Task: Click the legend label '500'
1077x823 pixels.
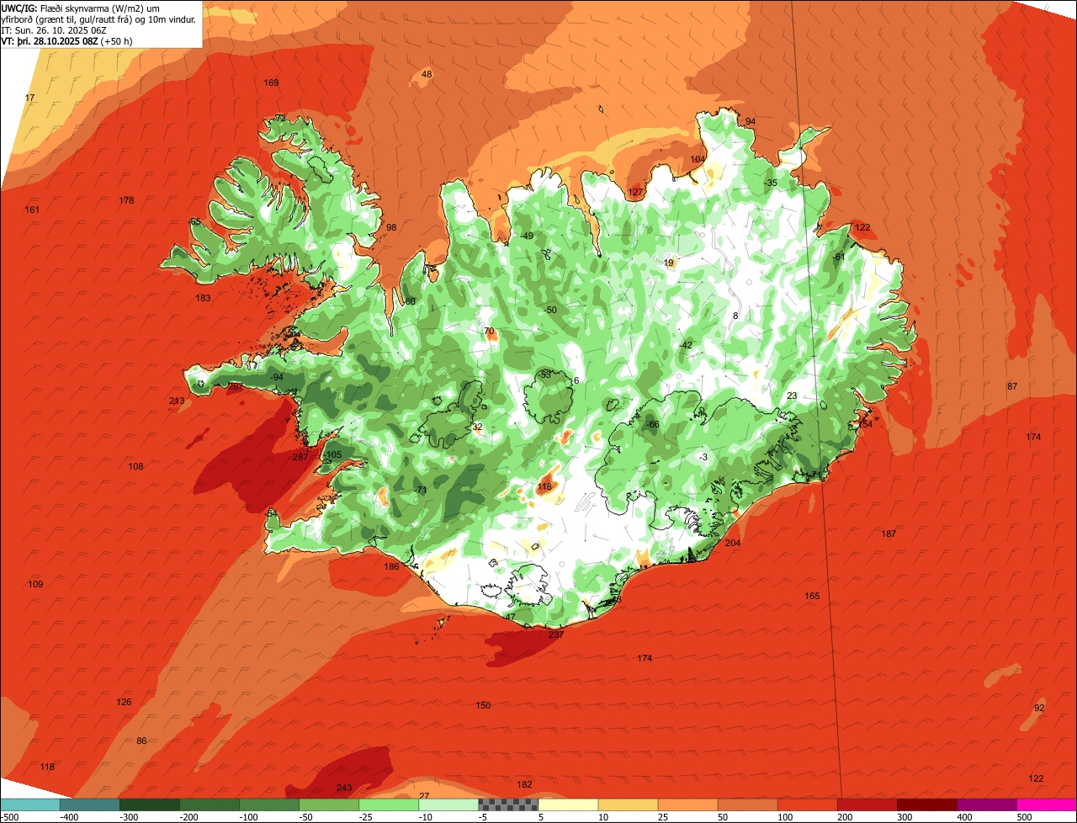Action: click(x=1023, y=817)
